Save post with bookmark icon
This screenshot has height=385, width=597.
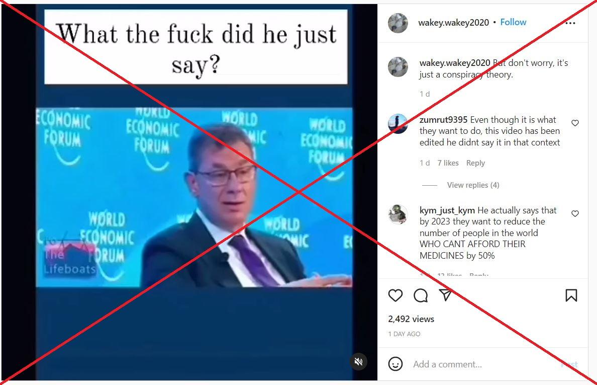(x=571, y=295)
